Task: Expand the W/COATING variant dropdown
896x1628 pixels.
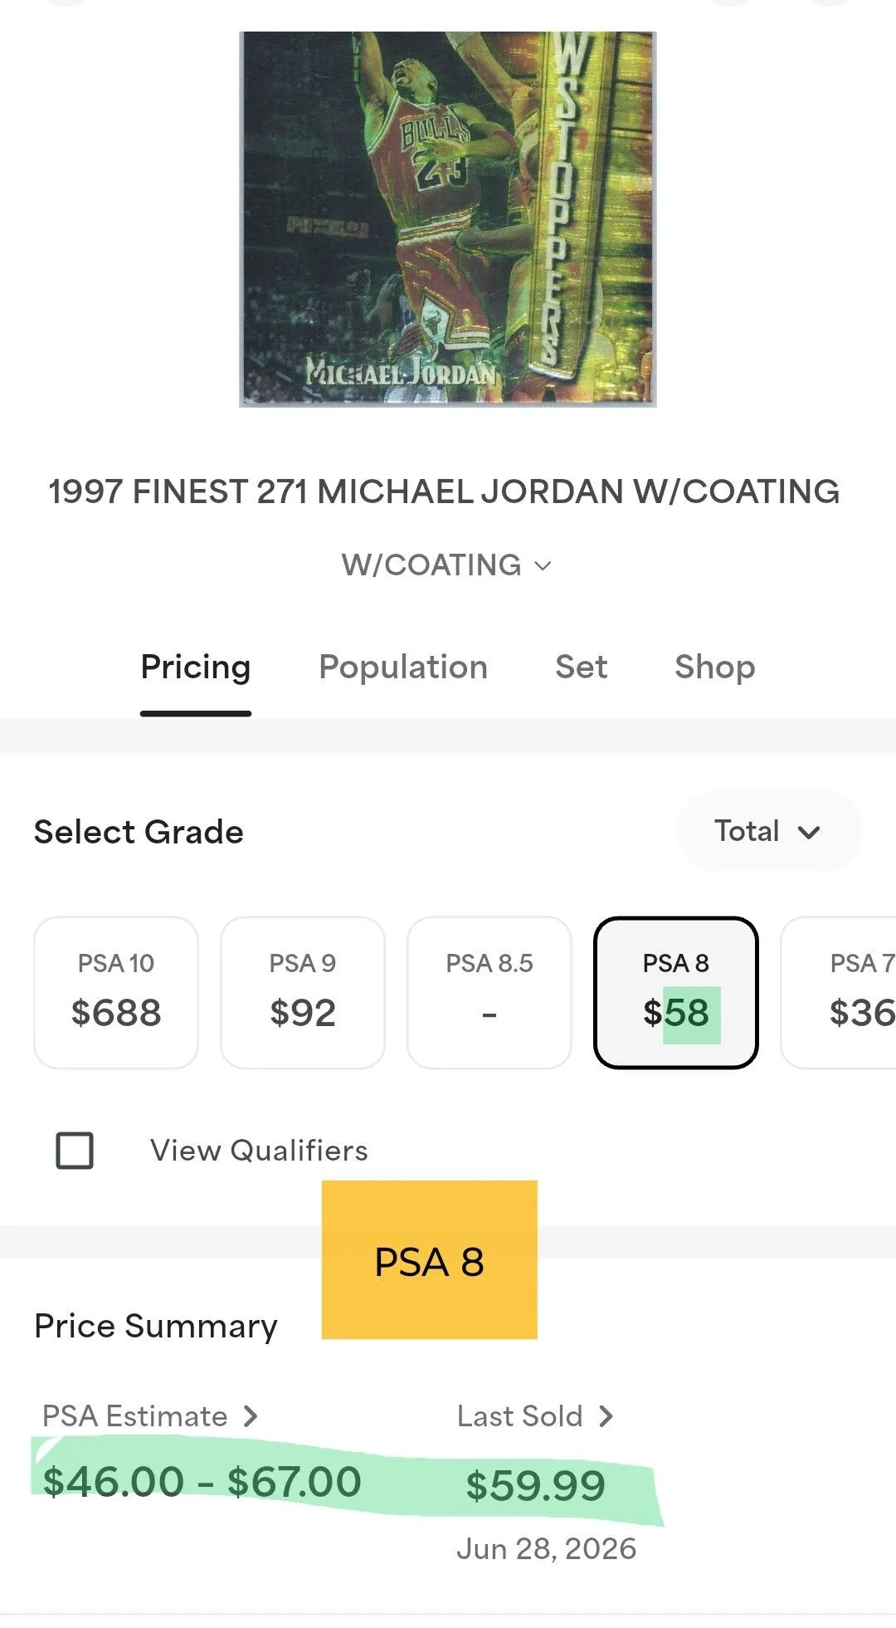Action: [447, 565]
